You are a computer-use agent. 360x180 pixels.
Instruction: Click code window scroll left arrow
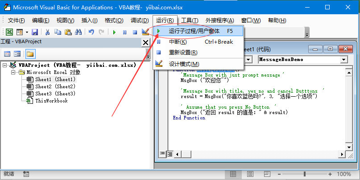click(x=177, y=154)
